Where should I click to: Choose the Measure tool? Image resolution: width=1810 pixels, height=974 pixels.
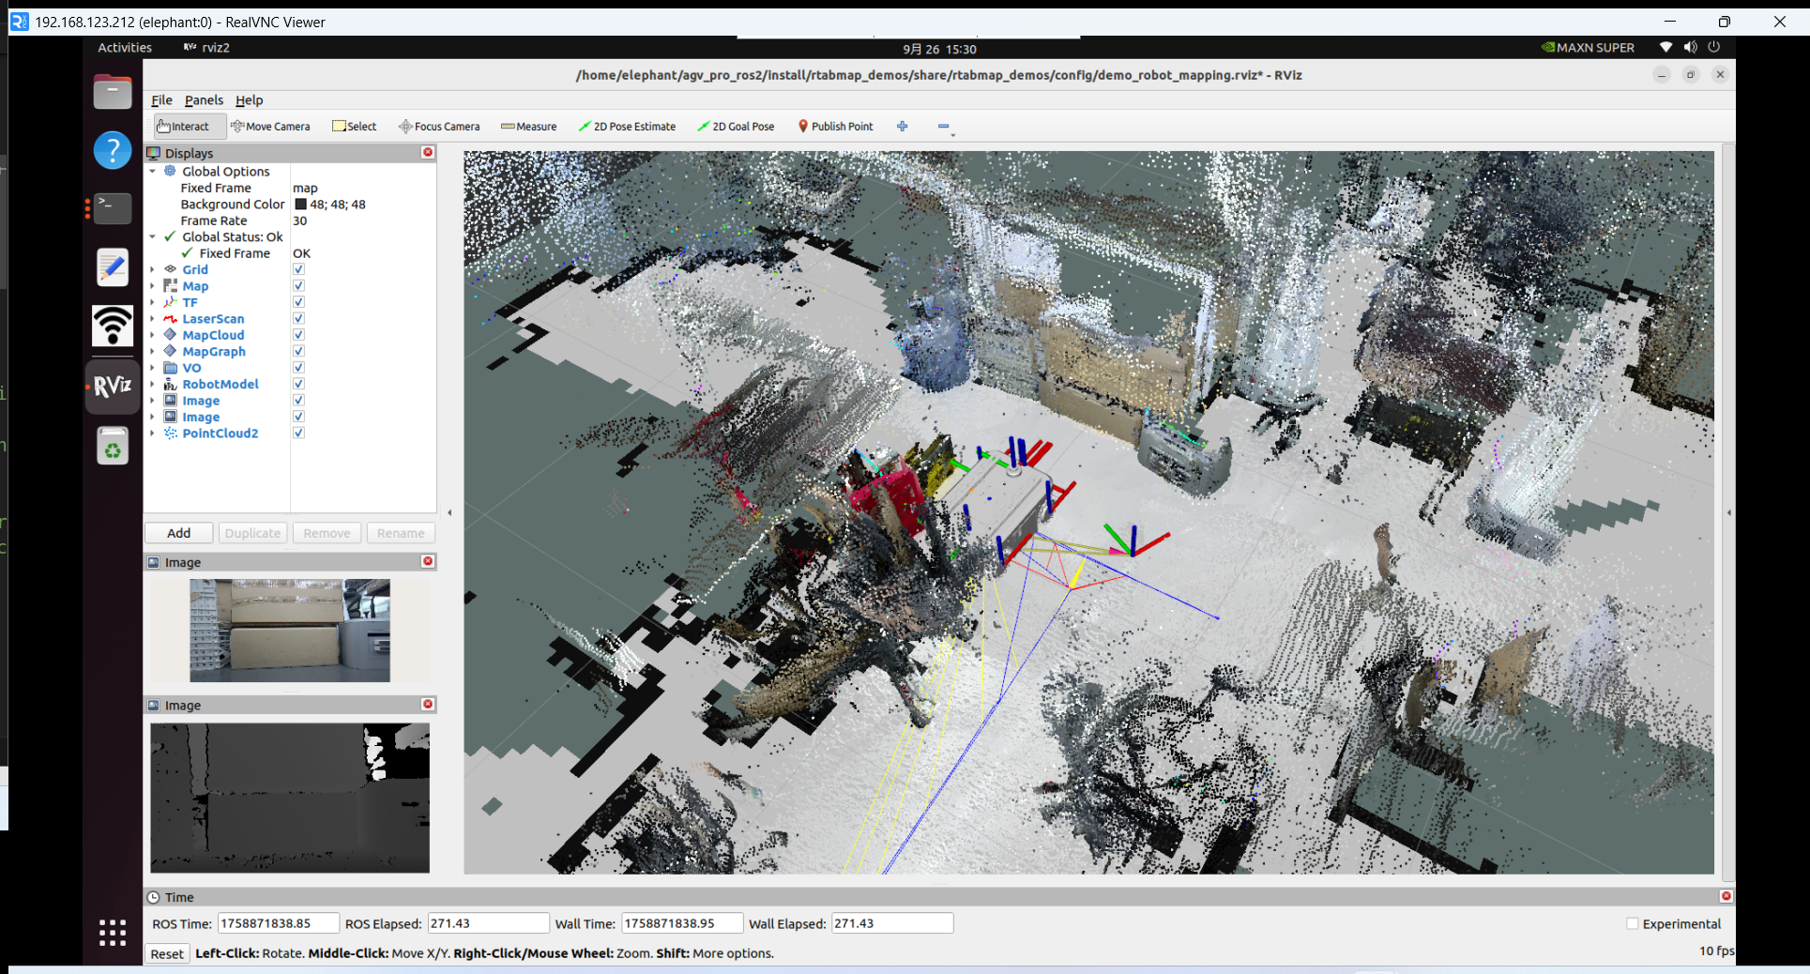528,127
